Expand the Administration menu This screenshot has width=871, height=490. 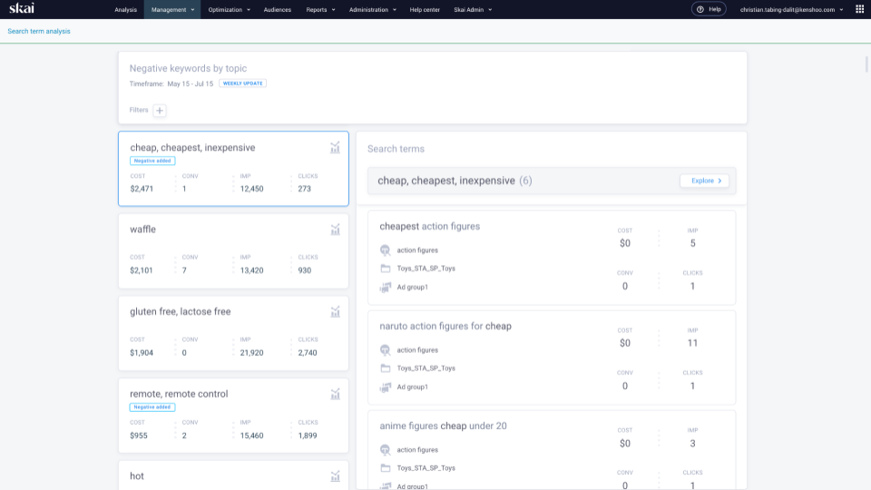(373, 9)
